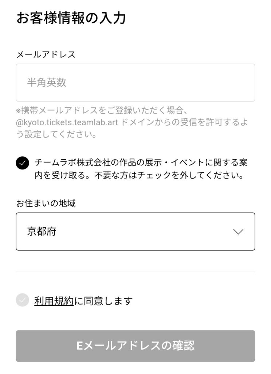The height and width of the screenshot is (374, 271).
Task: Expand the region chevron arrow
Action: (x=238, y=232)
